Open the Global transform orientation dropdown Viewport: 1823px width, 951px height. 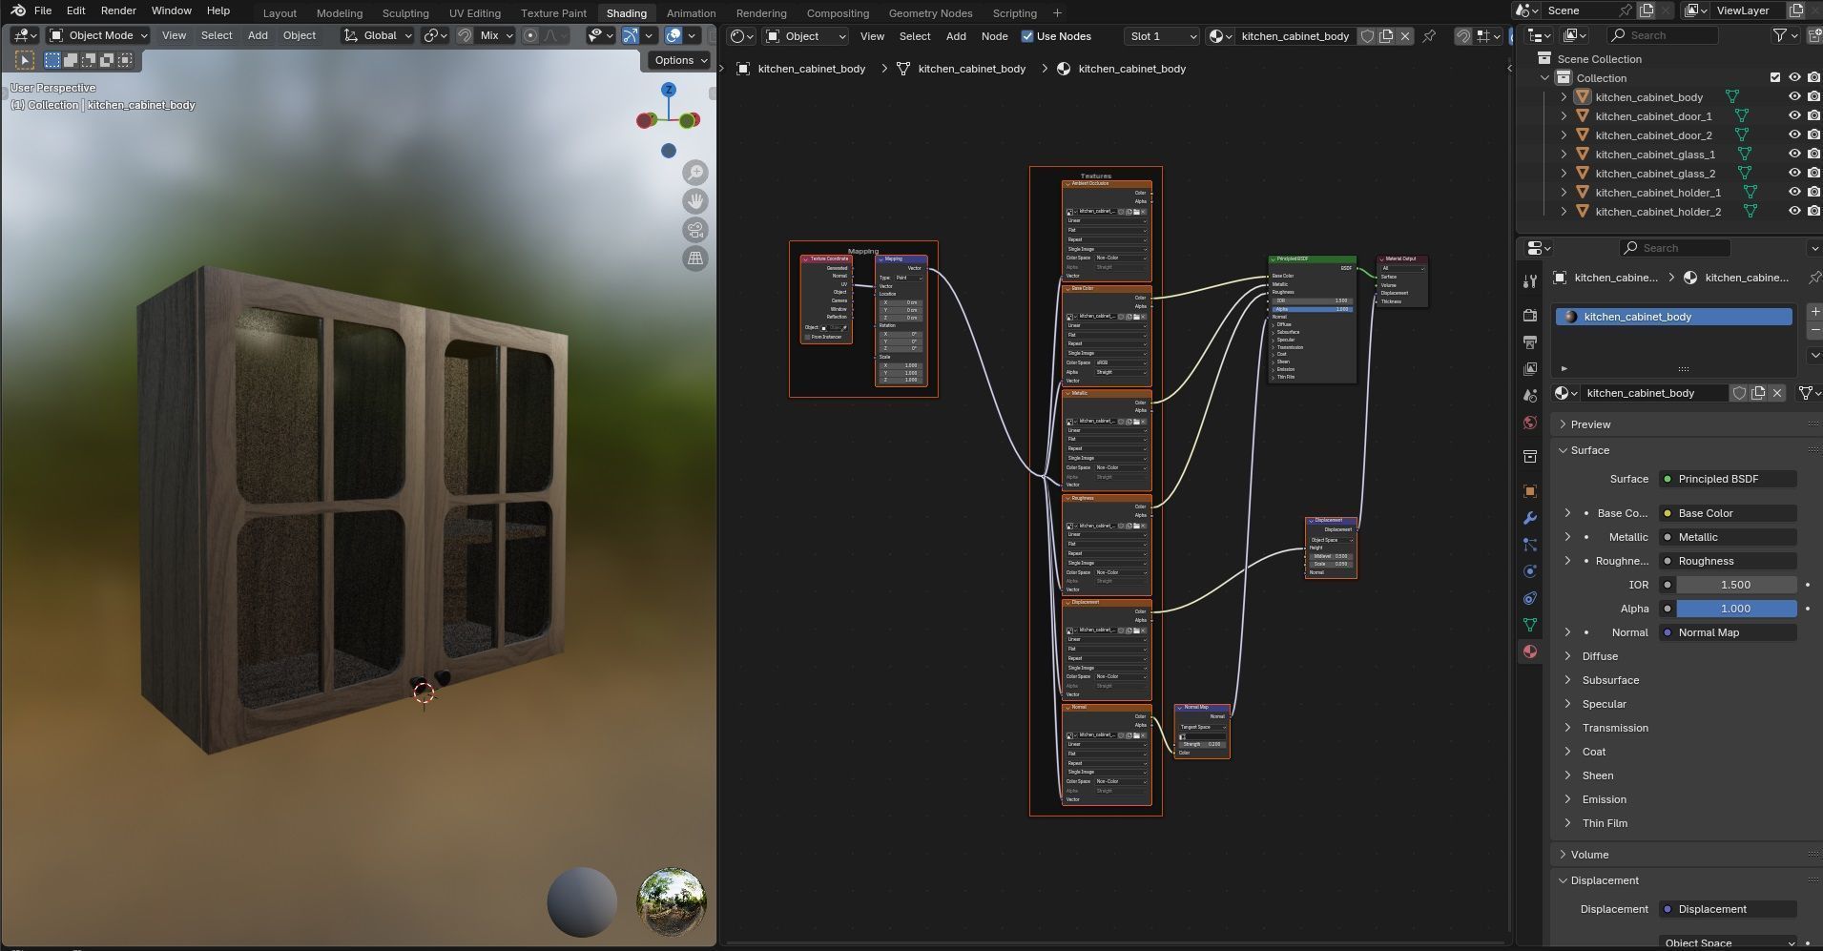pos(378,35)
